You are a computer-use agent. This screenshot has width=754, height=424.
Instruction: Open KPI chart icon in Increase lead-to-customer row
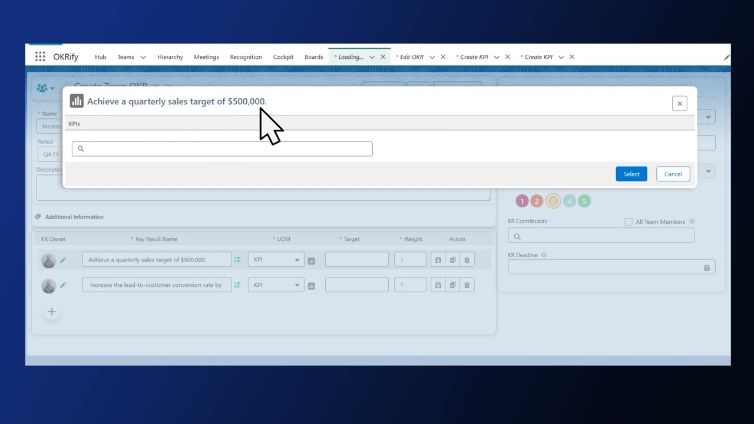pyautogui.click(x=312, y=286)
